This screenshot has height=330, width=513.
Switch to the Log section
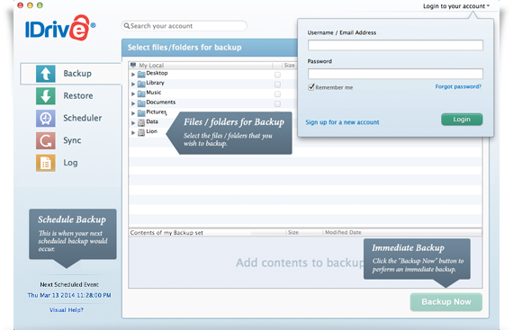tap(70, 163)
